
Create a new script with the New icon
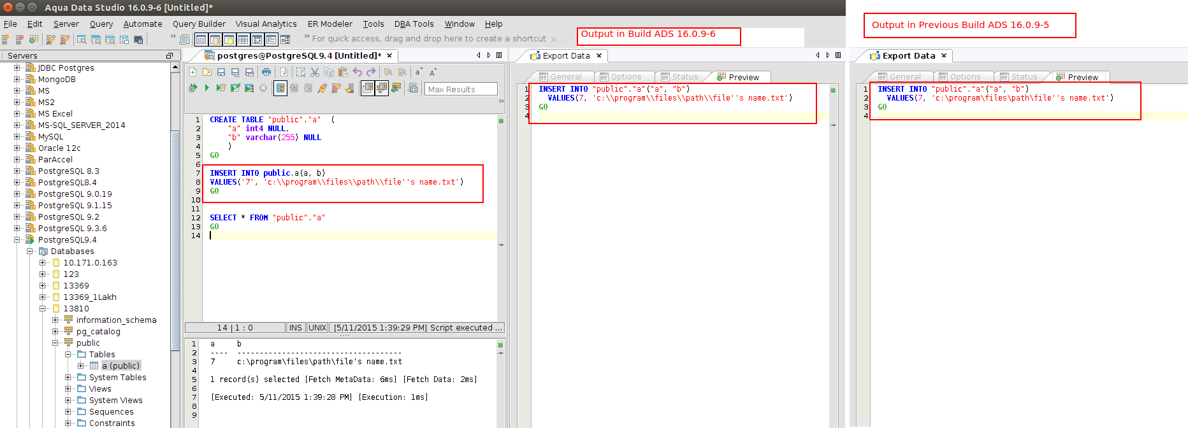pos(193,72)
